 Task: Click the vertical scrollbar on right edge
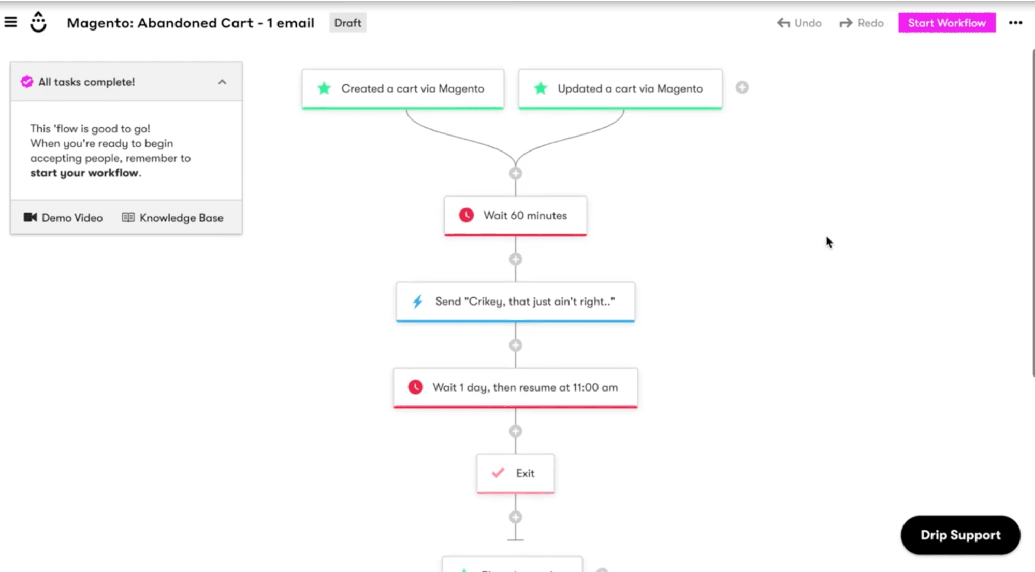[1033, 212]
